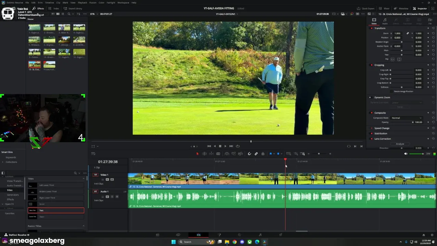
Task: Click the Flip Horizontal icon
Action: [x=392, y=59]
